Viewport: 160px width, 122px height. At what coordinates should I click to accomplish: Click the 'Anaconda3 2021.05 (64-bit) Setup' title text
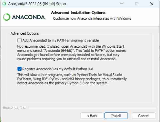click(37, 4)
